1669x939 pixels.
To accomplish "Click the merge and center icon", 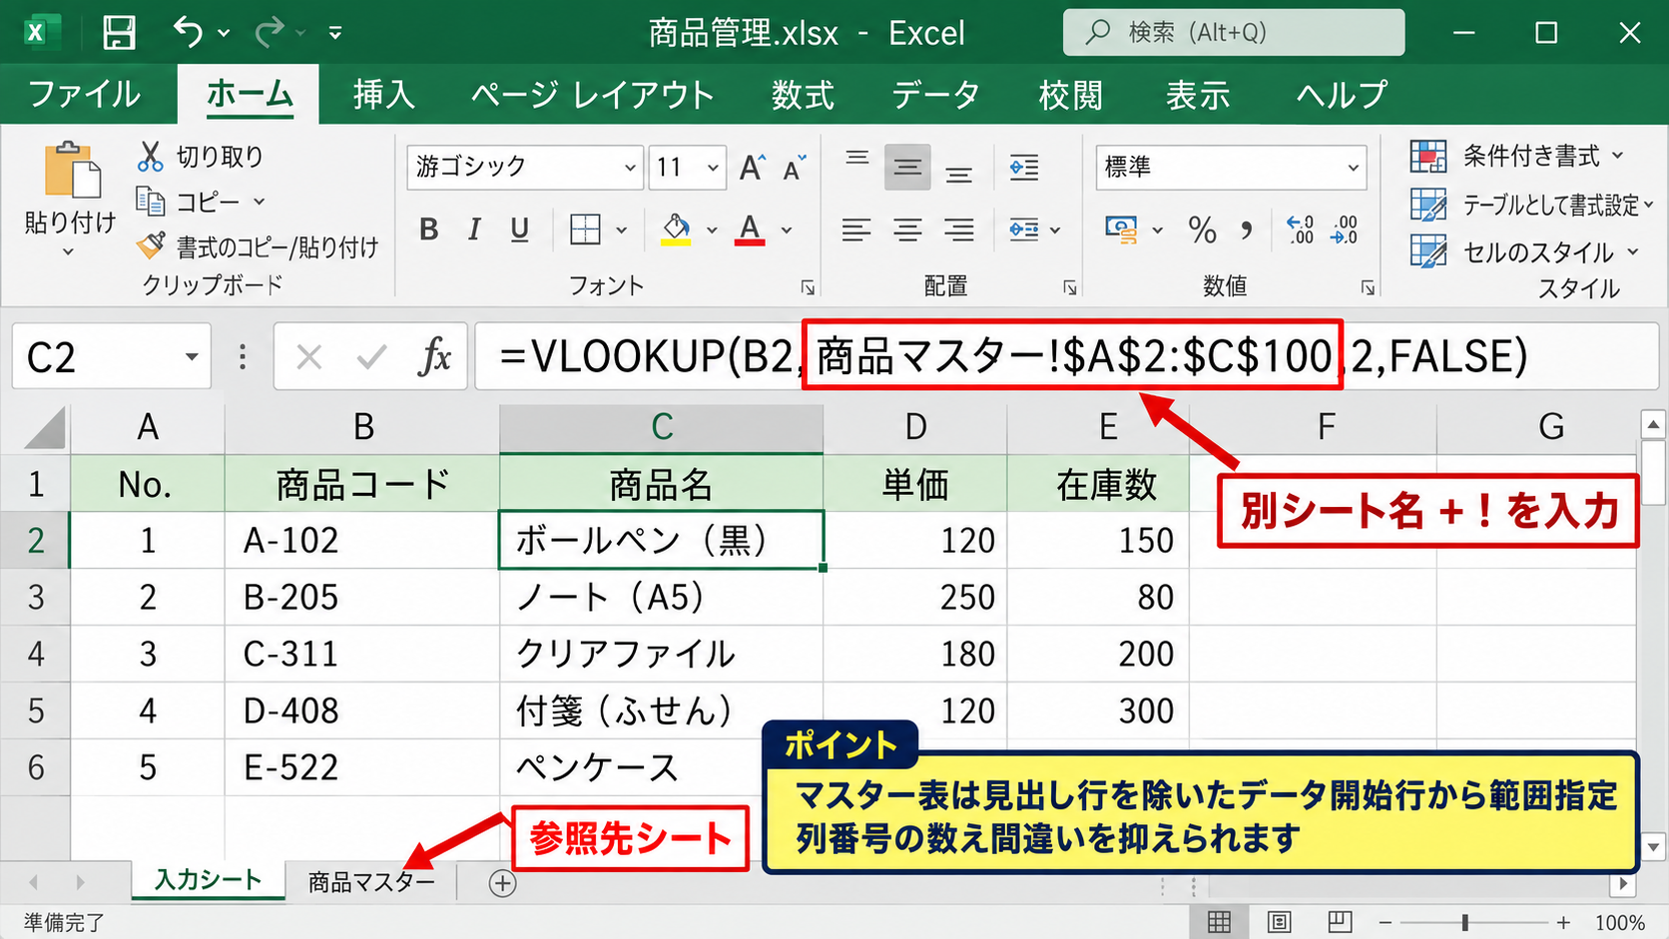I will (1024, 231).
